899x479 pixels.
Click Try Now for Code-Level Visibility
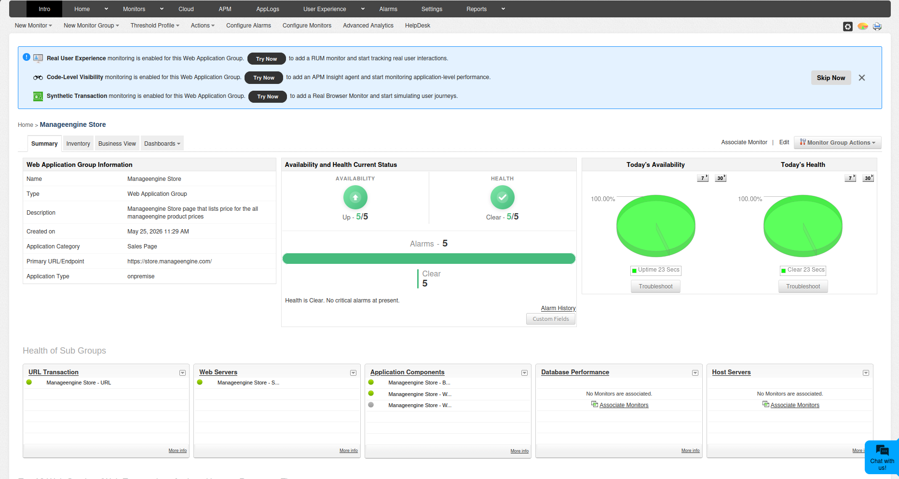(x=264, y=78)
